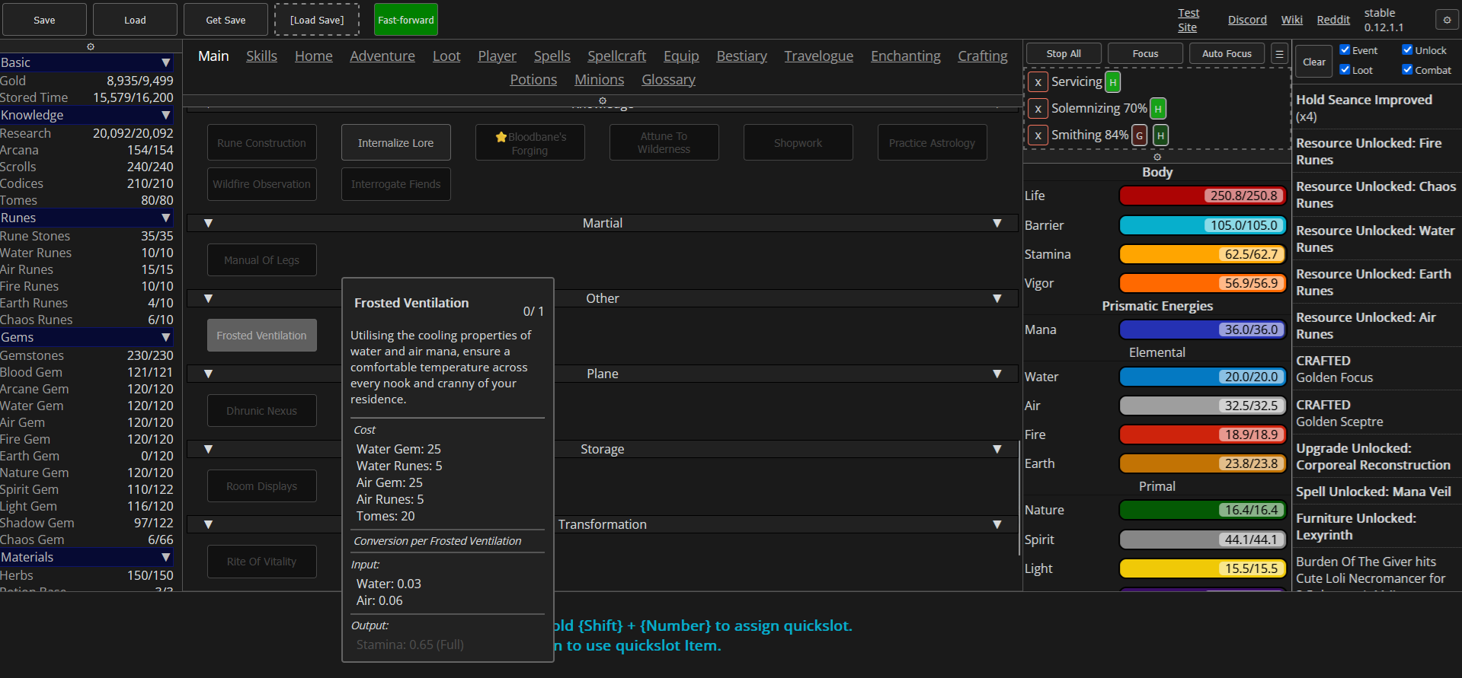Remove the Smithing task using its X
Viewport: 1462px width, 678px height.
pos(1038,135)
